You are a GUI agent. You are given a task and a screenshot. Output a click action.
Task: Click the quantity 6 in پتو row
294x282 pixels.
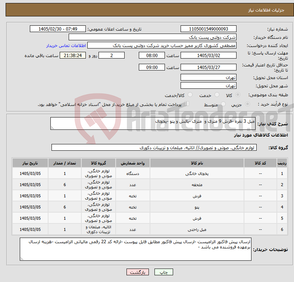(x=65, y=207)
